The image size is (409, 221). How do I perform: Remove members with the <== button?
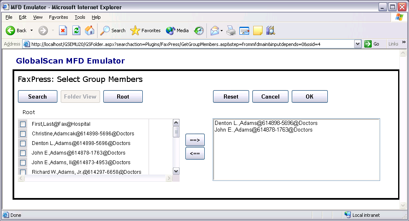195,153
